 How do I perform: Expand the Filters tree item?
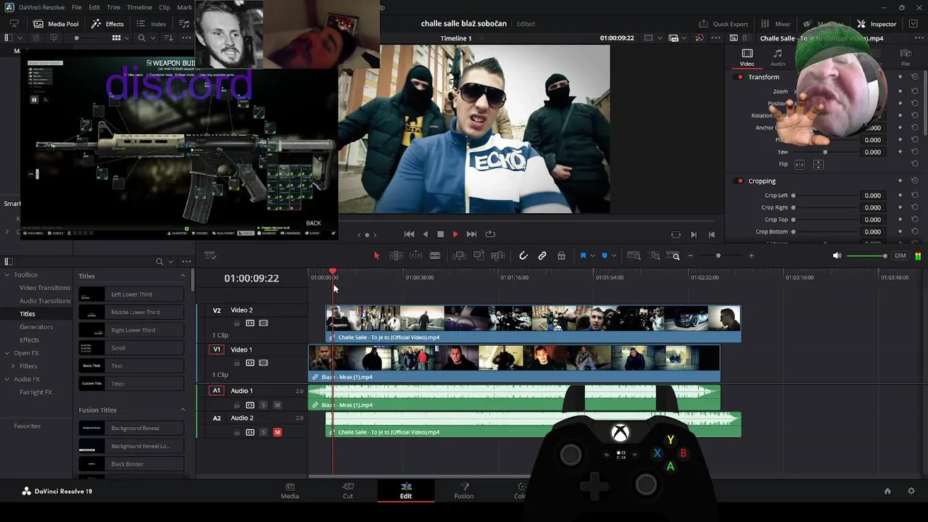point(13,367)
